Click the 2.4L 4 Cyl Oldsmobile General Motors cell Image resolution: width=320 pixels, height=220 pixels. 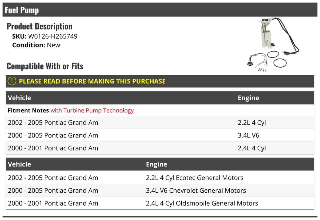point(202,203)
